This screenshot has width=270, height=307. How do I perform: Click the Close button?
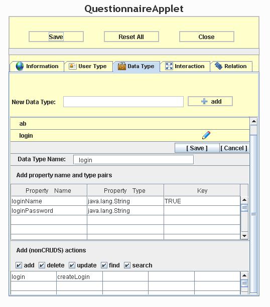(x=207, y=37)
